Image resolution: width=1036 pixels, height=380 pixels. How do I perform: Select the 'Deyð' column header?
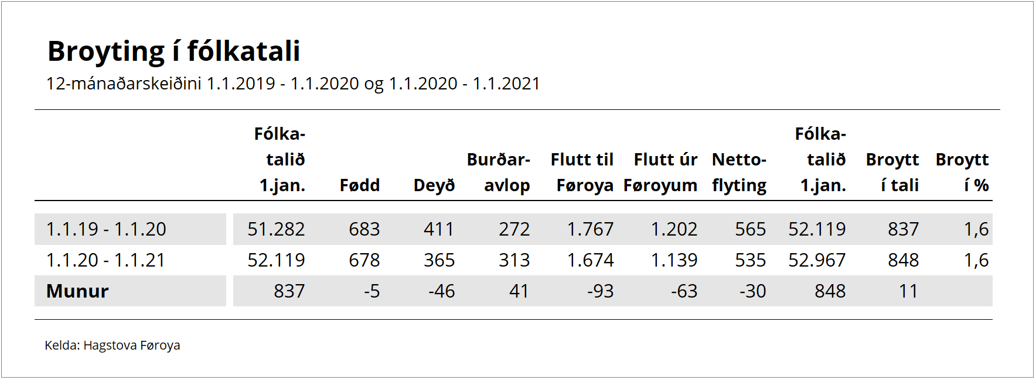tap(434, 185)
